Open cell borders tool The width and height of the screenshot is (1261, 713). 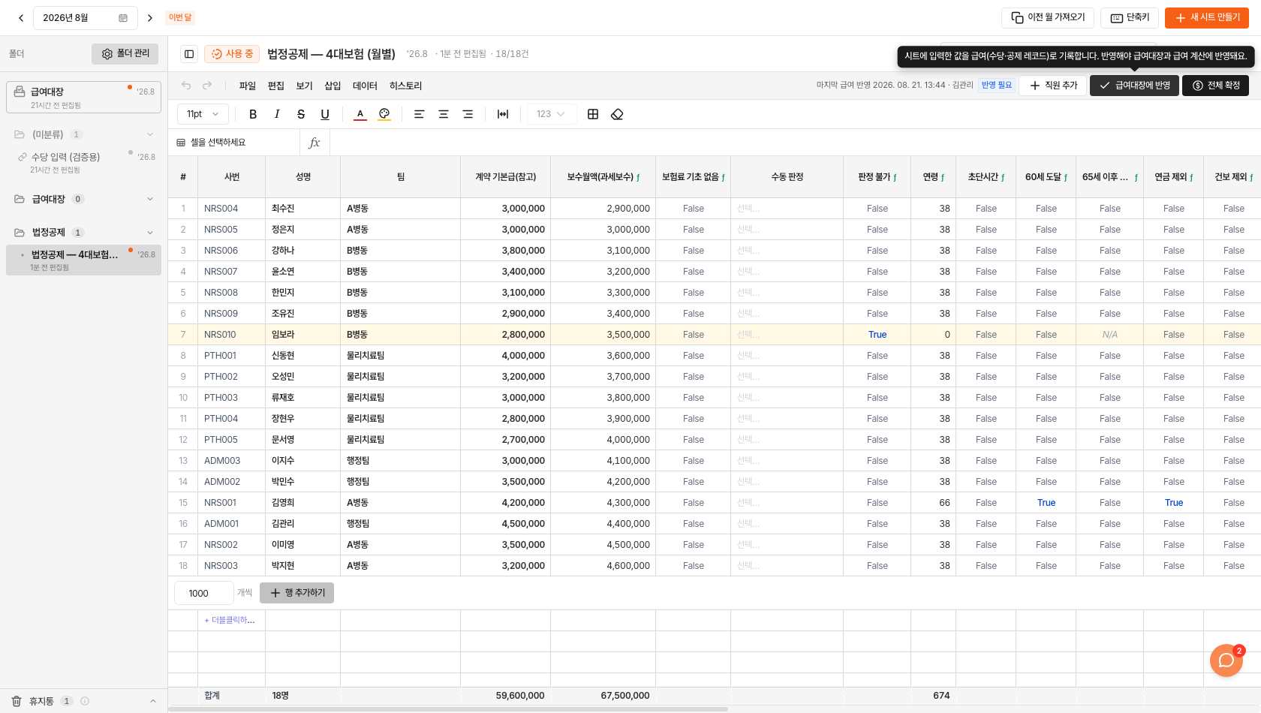point(593,114)
